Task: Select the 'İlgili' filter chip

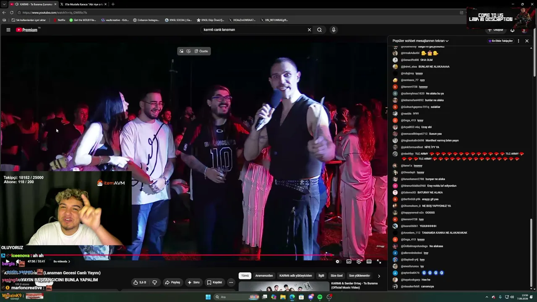Action: (x=321, y=276)
